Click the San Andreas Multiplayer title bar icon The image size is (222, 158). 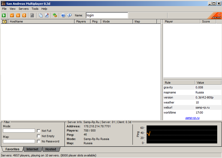(3, 3)
